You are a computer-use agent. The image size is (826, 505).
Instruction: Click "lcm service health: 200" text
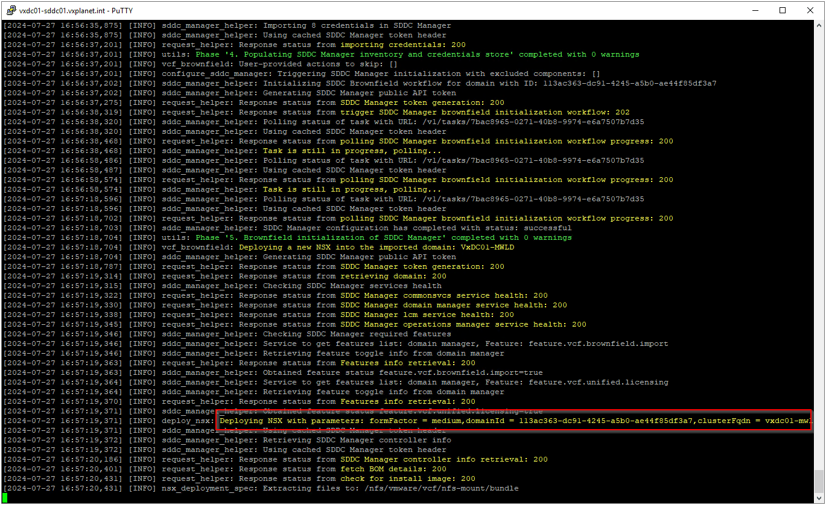coord(459,315)
